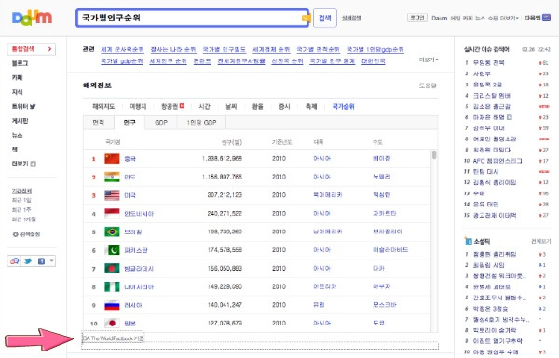
Task: Click the Daum logo
Action: [x=32, y=18]
